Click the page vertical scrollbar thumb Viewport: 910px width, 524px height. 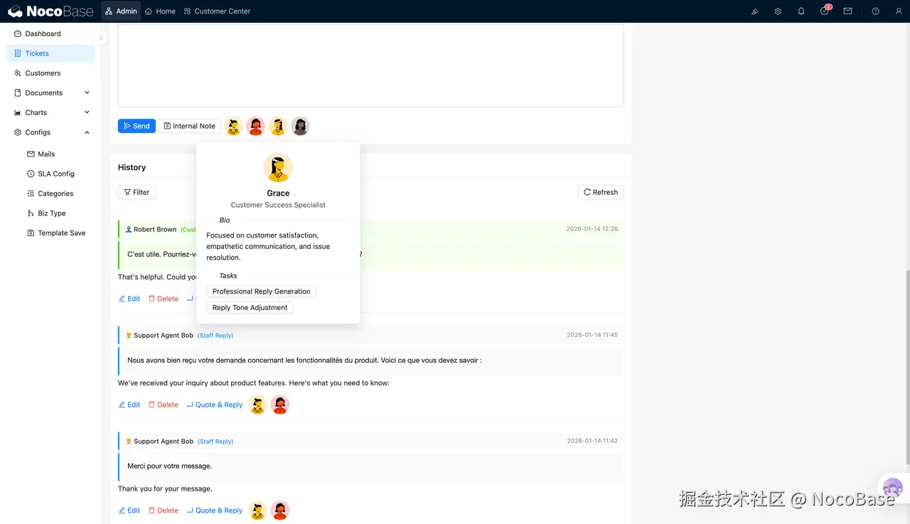point(907,366)
